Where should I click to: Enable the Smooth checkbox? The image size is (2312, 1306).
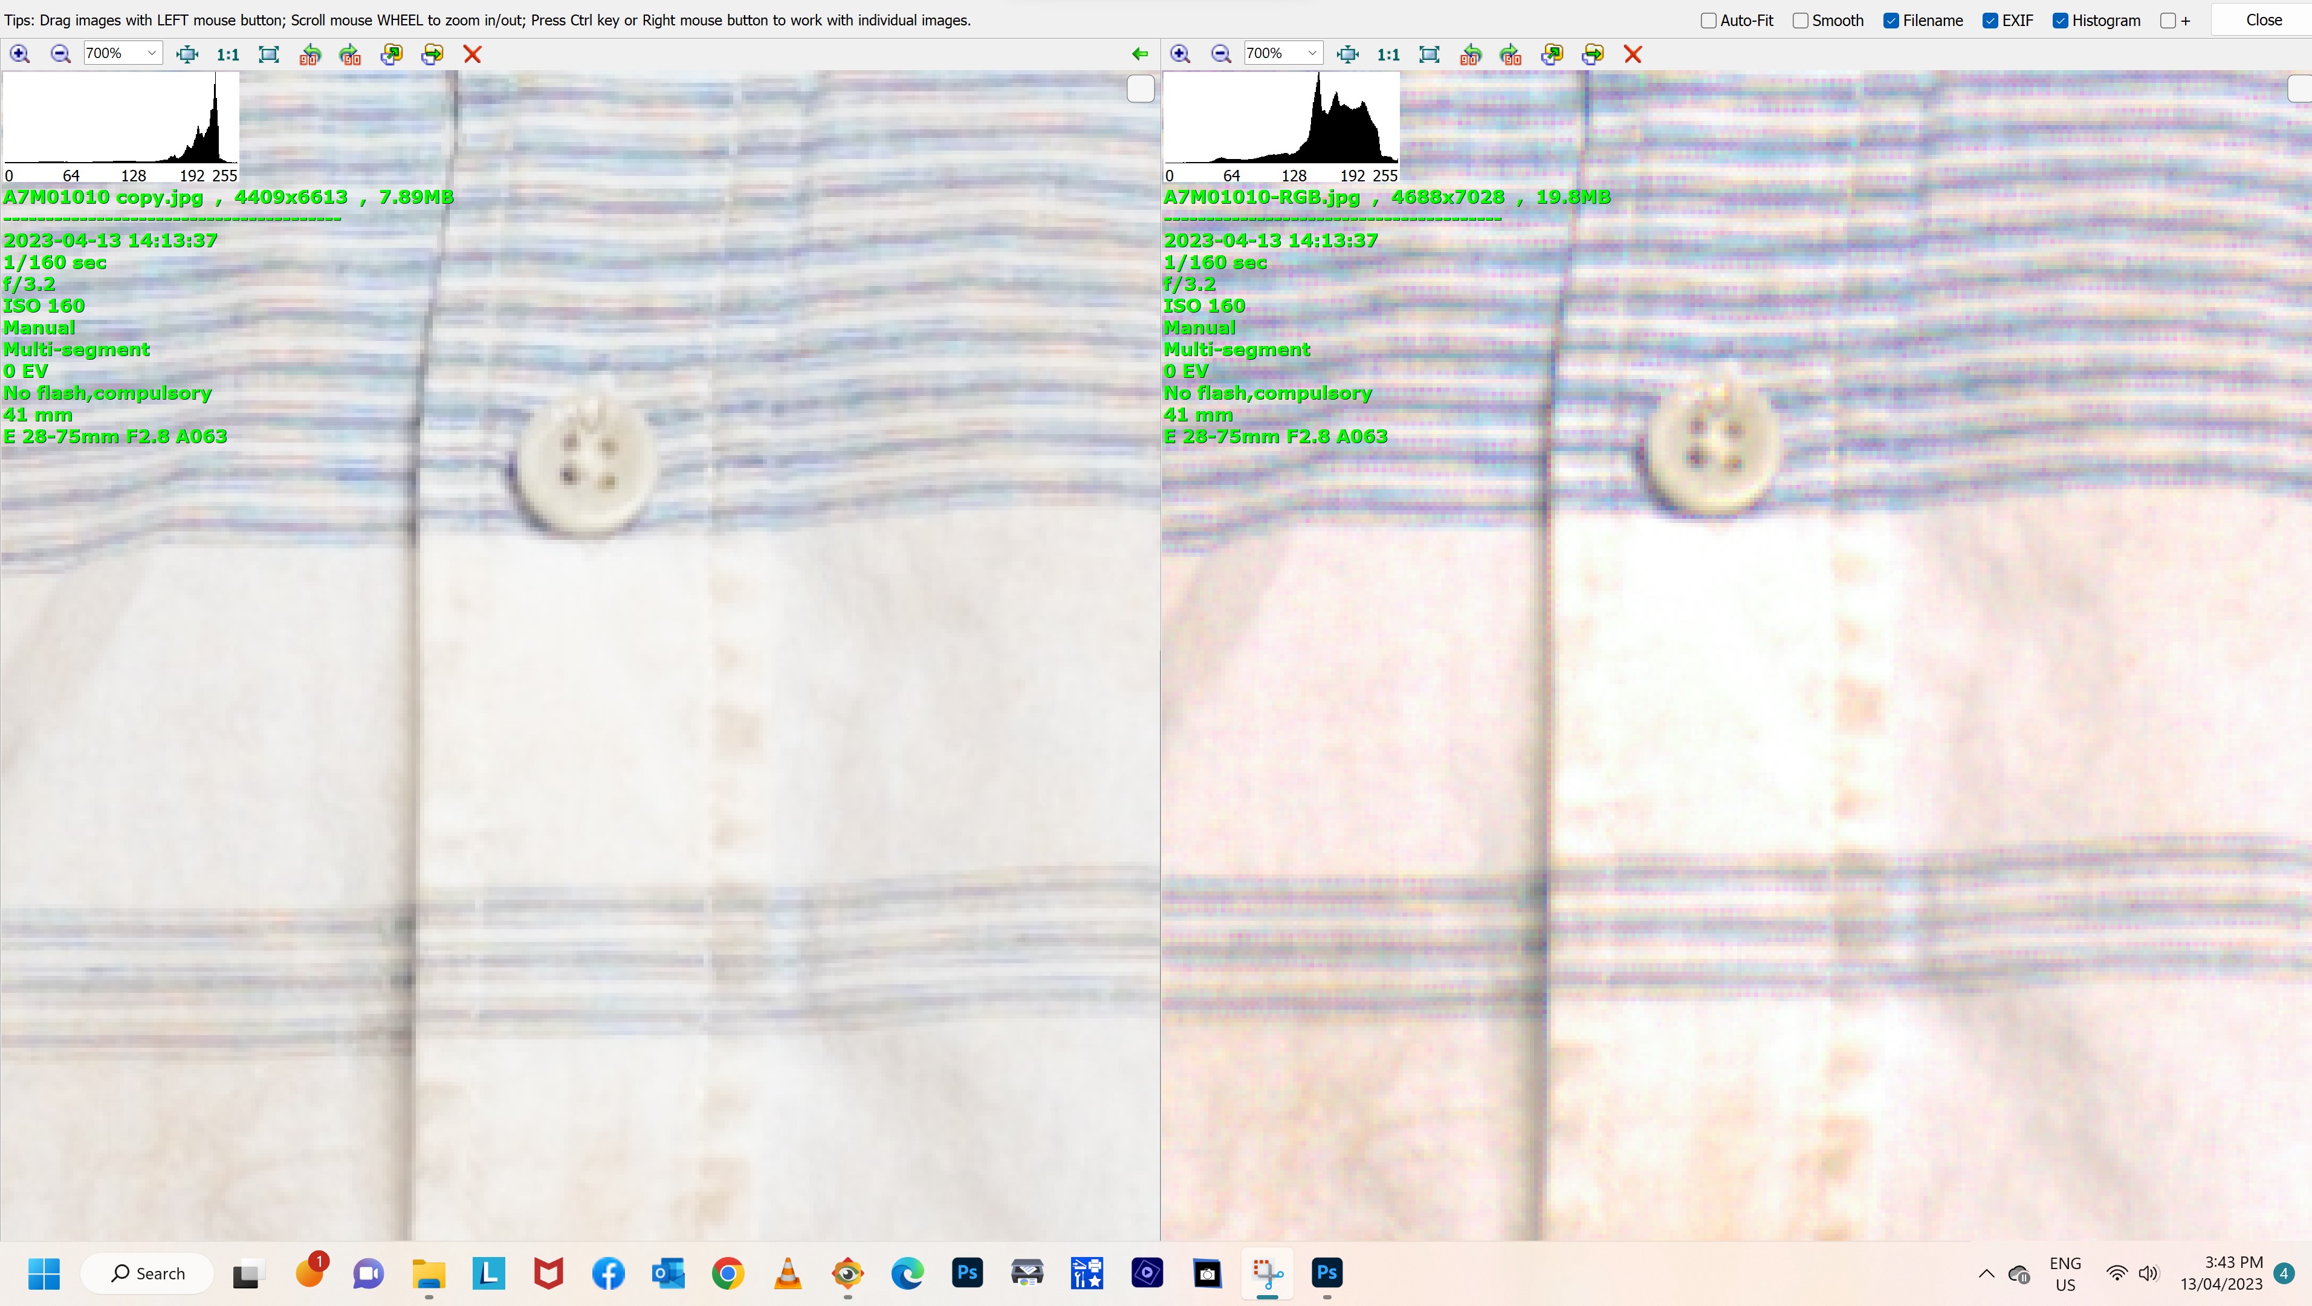click(x=1801, y=21)
